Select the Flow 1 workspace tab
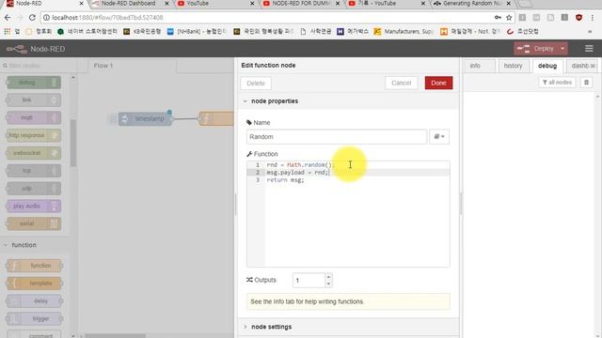Viewport: 602px width, 338px height. (132, 66)
